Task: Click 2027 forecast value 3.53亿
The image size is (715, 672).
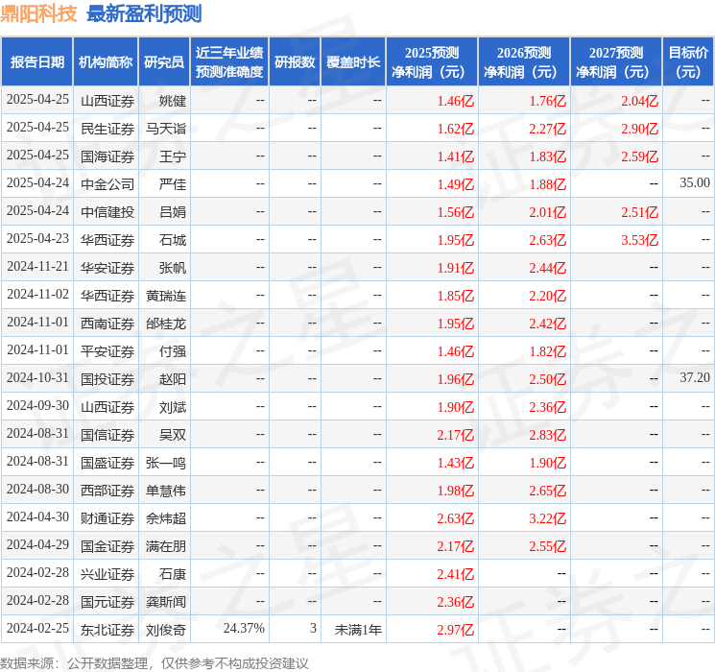Action: click(x=640, y=240)
